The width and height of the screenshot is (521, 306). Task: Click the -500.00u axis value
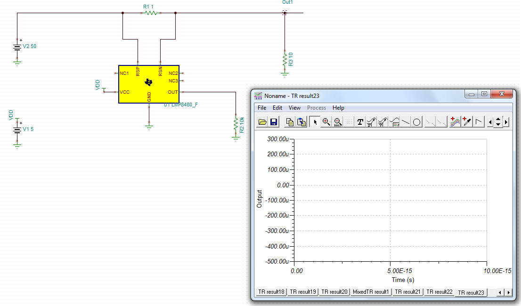[x=277, y=262]
